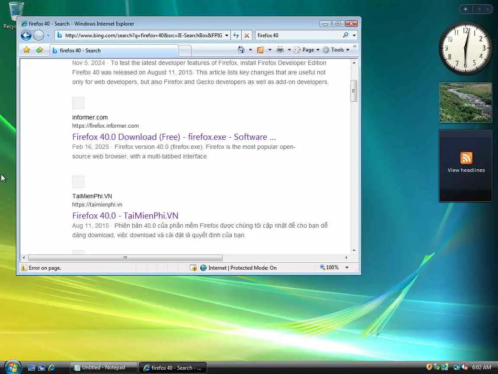Open Favorites Center star icon

click(27, 50)
